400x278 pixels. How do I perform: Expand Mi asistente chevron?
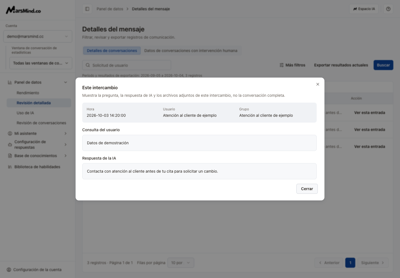tap(66, 133)
